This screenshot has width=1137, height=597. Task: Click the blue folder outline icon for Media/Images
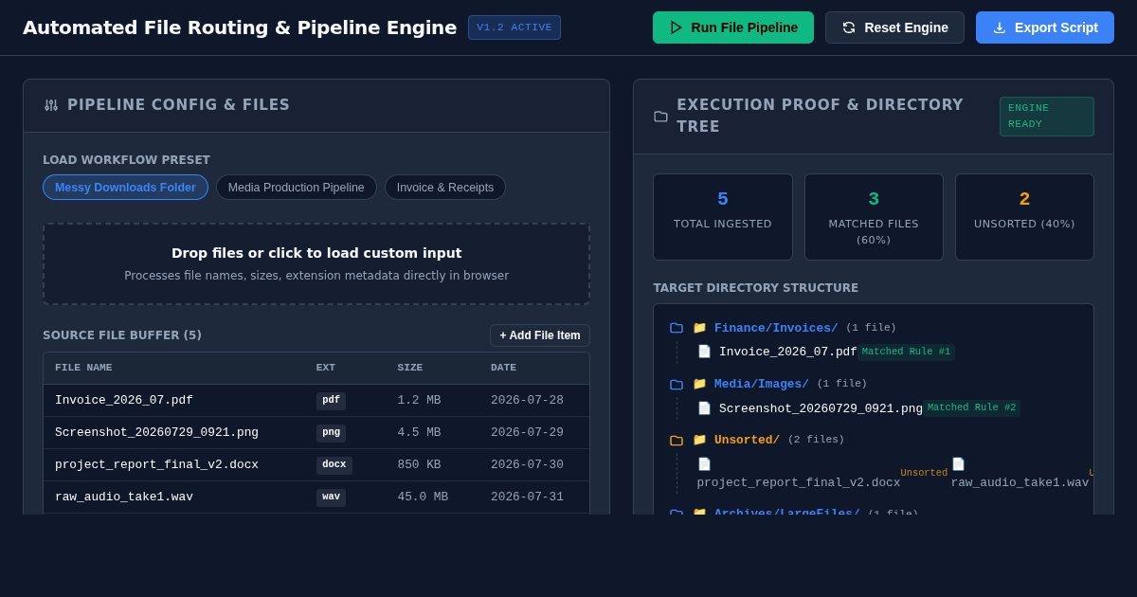point(677,385)
